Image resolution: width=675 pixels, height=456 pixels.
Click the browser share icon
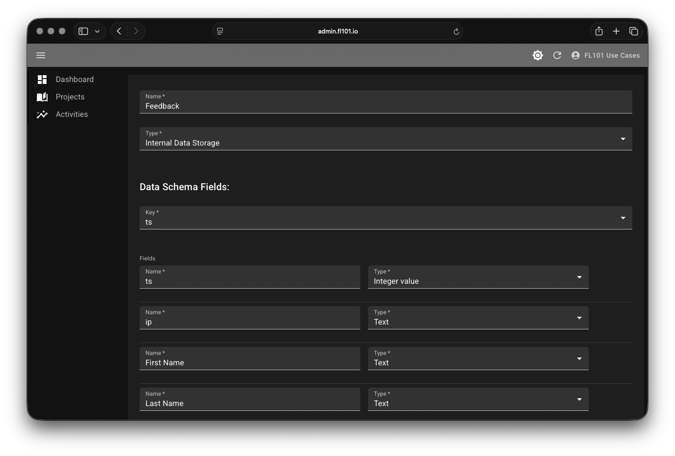[599, 31]
